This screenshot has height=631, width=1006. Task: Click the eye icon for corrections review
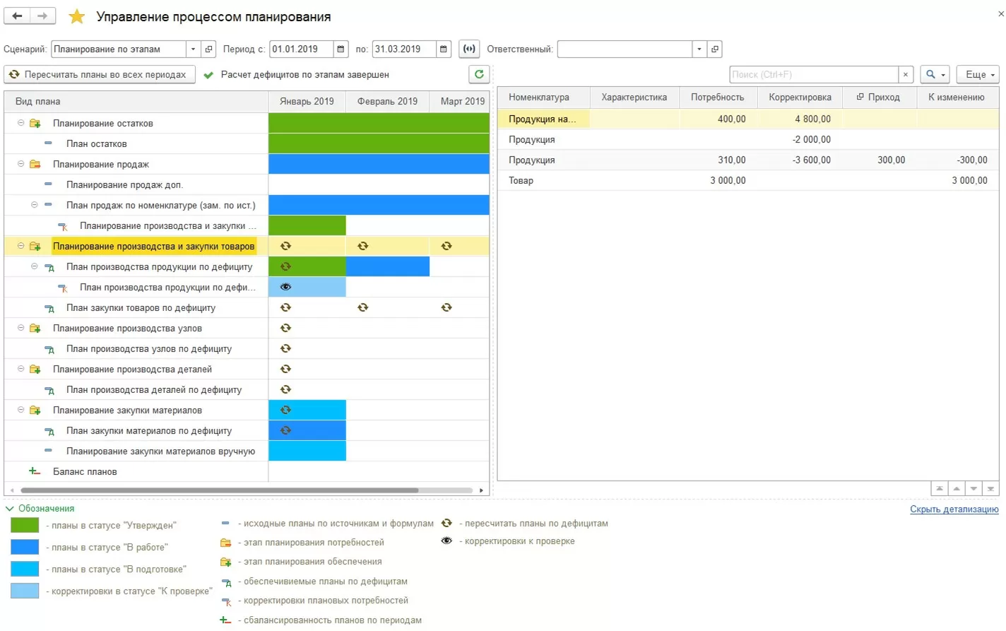(x=285, y=287)
